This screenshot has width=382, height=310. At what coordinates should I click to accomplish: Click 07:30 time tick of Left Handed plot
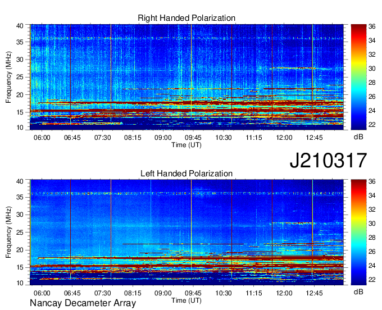pyautogui.click(x=103, y=293)
